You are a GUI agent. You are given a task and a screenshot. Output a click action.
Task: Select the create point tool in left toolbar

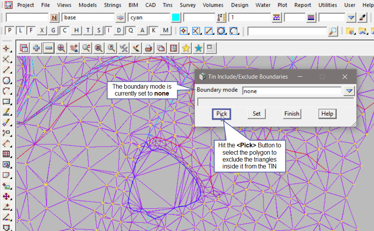(7, 49)
